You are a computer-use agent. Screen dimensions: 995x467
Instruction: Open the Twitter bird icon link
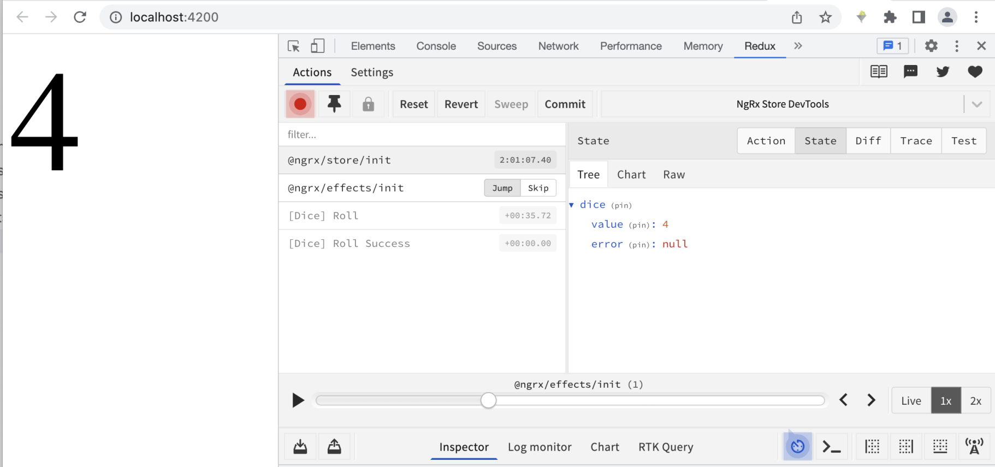(943, 72)
